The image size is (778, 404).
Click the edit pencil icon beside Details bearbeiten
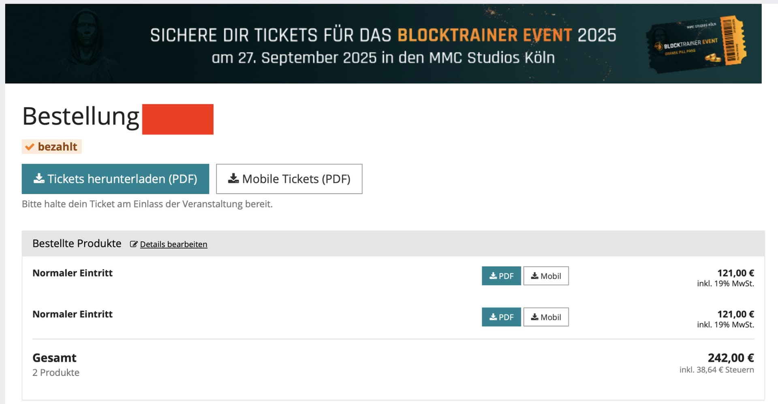click(133, 244)
